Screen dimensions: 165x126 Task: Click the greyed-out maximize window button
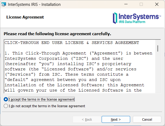click(141, 4)
